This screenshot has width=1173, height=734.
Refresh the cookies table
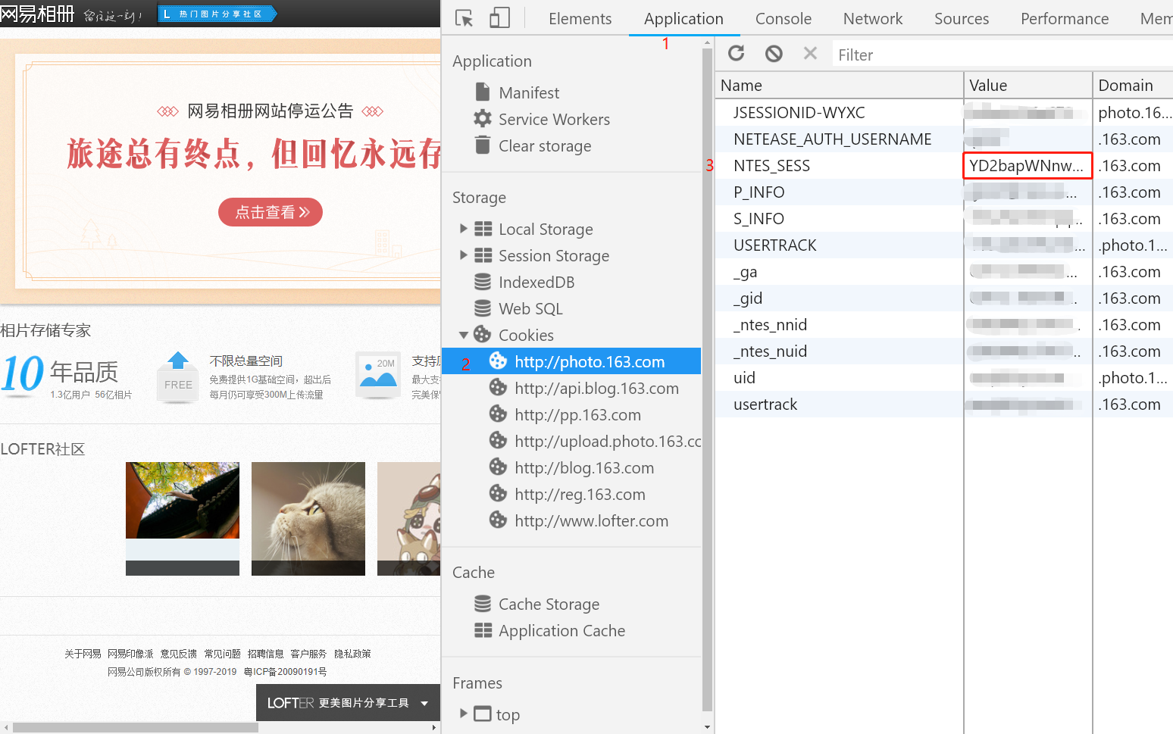coord(737,53)
